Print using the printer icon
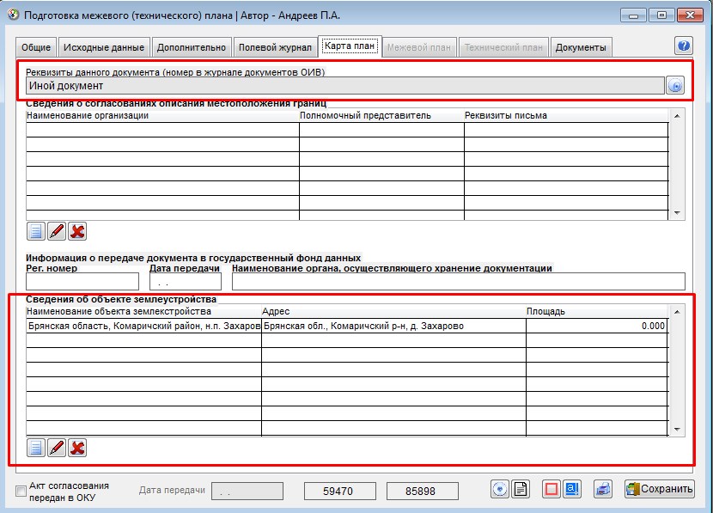This screenshot has height=513, width=713. click(x=603, y=489)
